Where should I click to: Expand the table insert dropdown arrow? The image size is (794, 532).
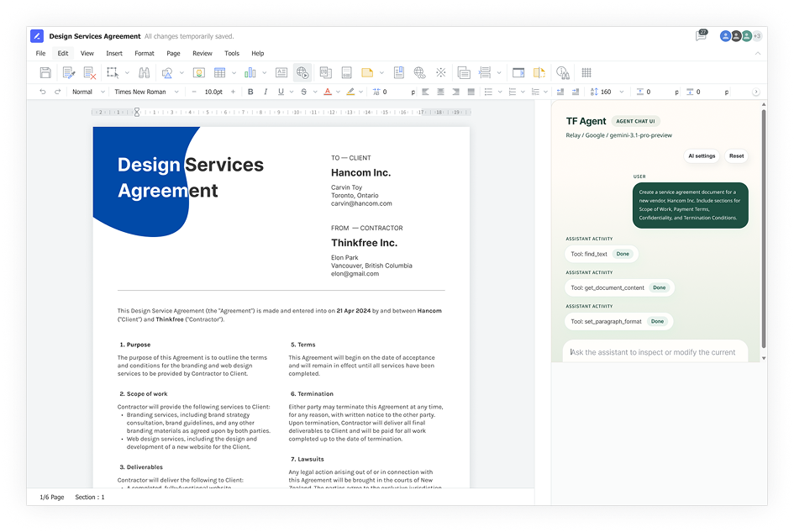pyautogui.click(x=234, y=73)
